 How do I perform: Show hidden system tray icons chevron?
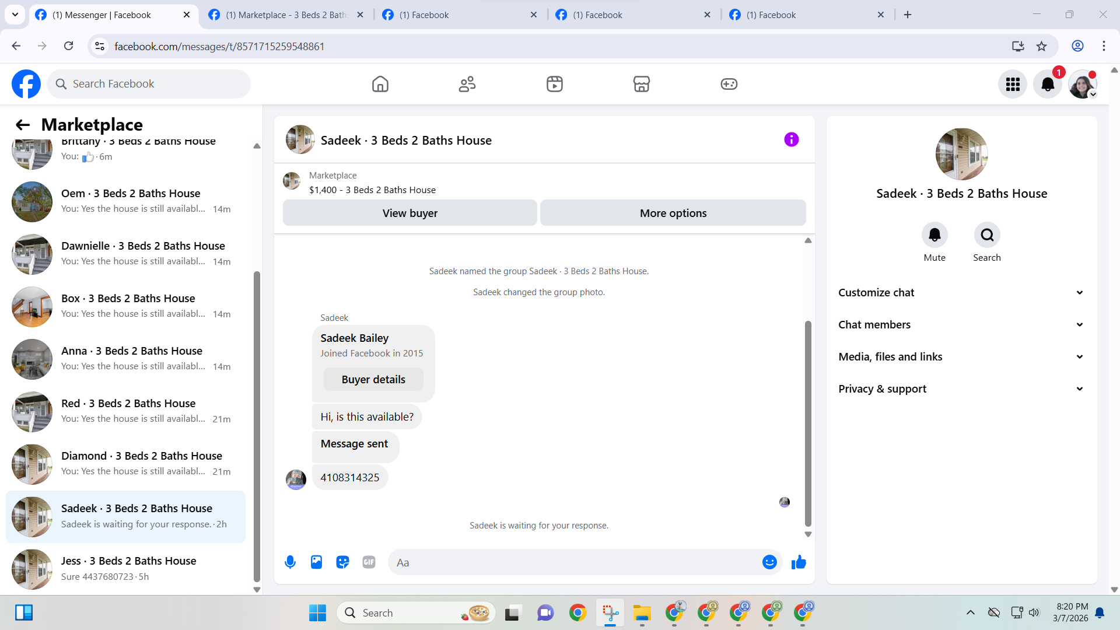tap(971, 612)
